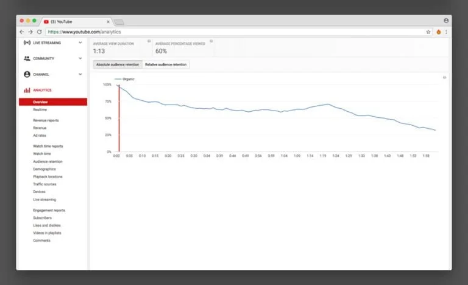Reload the page using the browser refresh icon
Image resolution: width=468 pixels, height=285 pixels.
[39, 32]
